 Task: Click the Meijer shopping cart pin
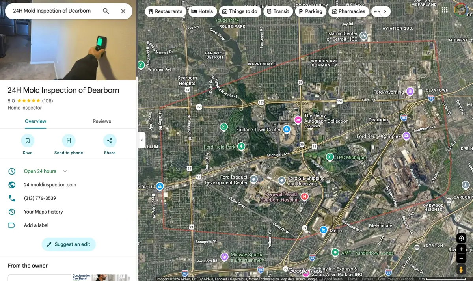[323, 230]
